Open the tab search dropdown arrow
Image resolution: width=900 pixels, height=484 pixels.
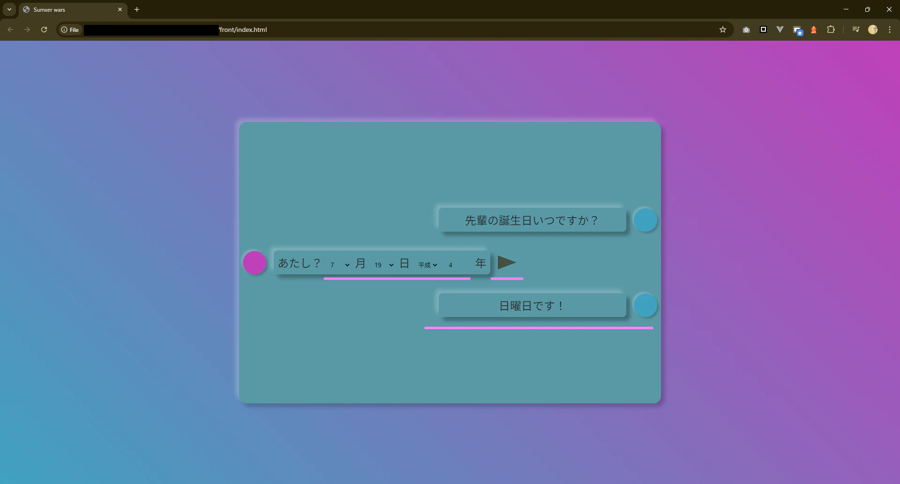pos(9,9)
